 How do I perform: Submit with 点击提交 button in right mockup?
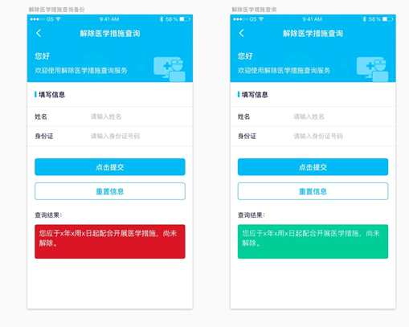(x=313, y=167)
